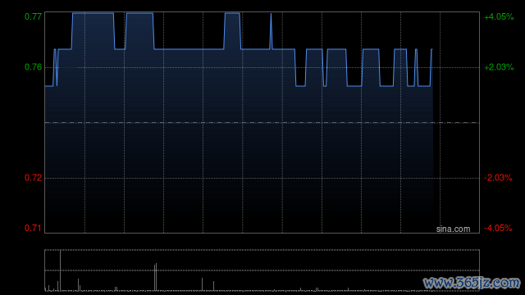Select the red 0.71 price label
Screen dimensions: 525x295
click(x=33, y=228)
